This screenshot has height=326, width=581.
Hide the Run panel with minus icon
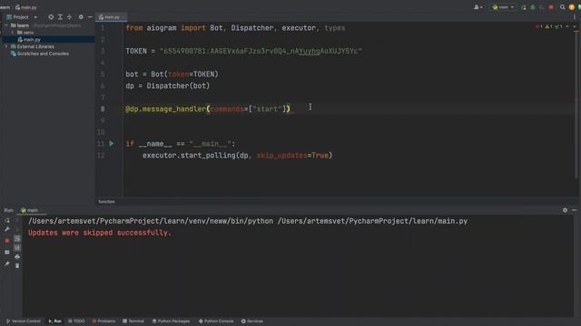(x=575, y=210)
